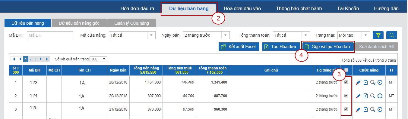
Task: Switch to Hóa đơn đầu vào menu
Action: 242,8
